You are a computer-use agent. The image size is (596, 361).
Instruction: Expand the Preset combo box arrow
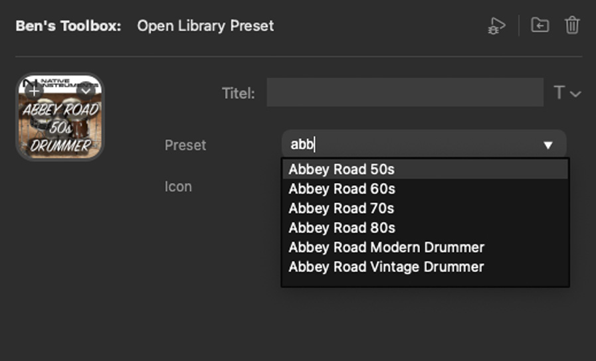point(548,145)
